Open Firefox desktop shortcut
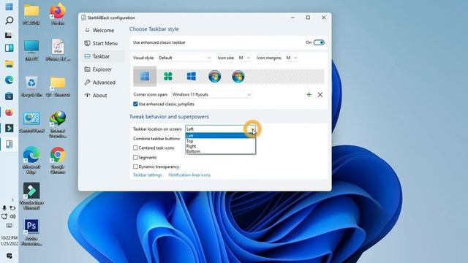The height and width of the screenshot is (263, 468). [x=58, y=14]
